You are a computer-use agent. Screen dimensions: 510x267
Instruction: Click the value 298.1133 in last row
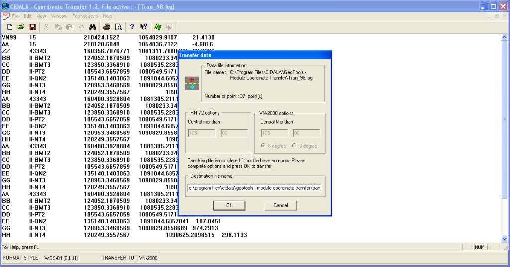234,235
